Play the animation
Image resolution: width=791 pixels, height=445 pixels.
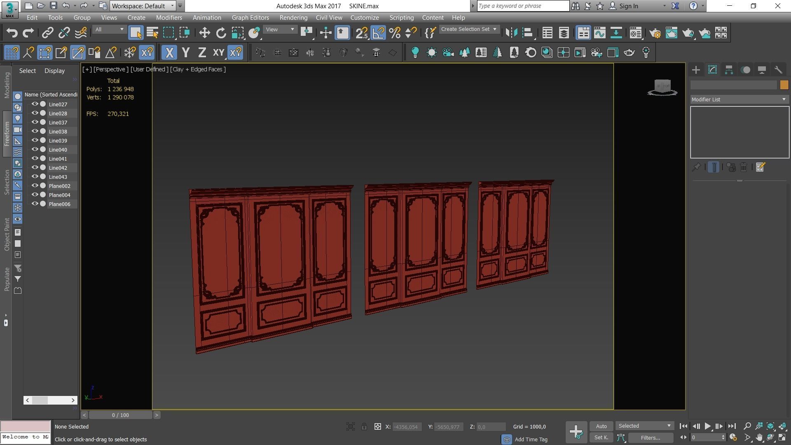pos(708,426)
